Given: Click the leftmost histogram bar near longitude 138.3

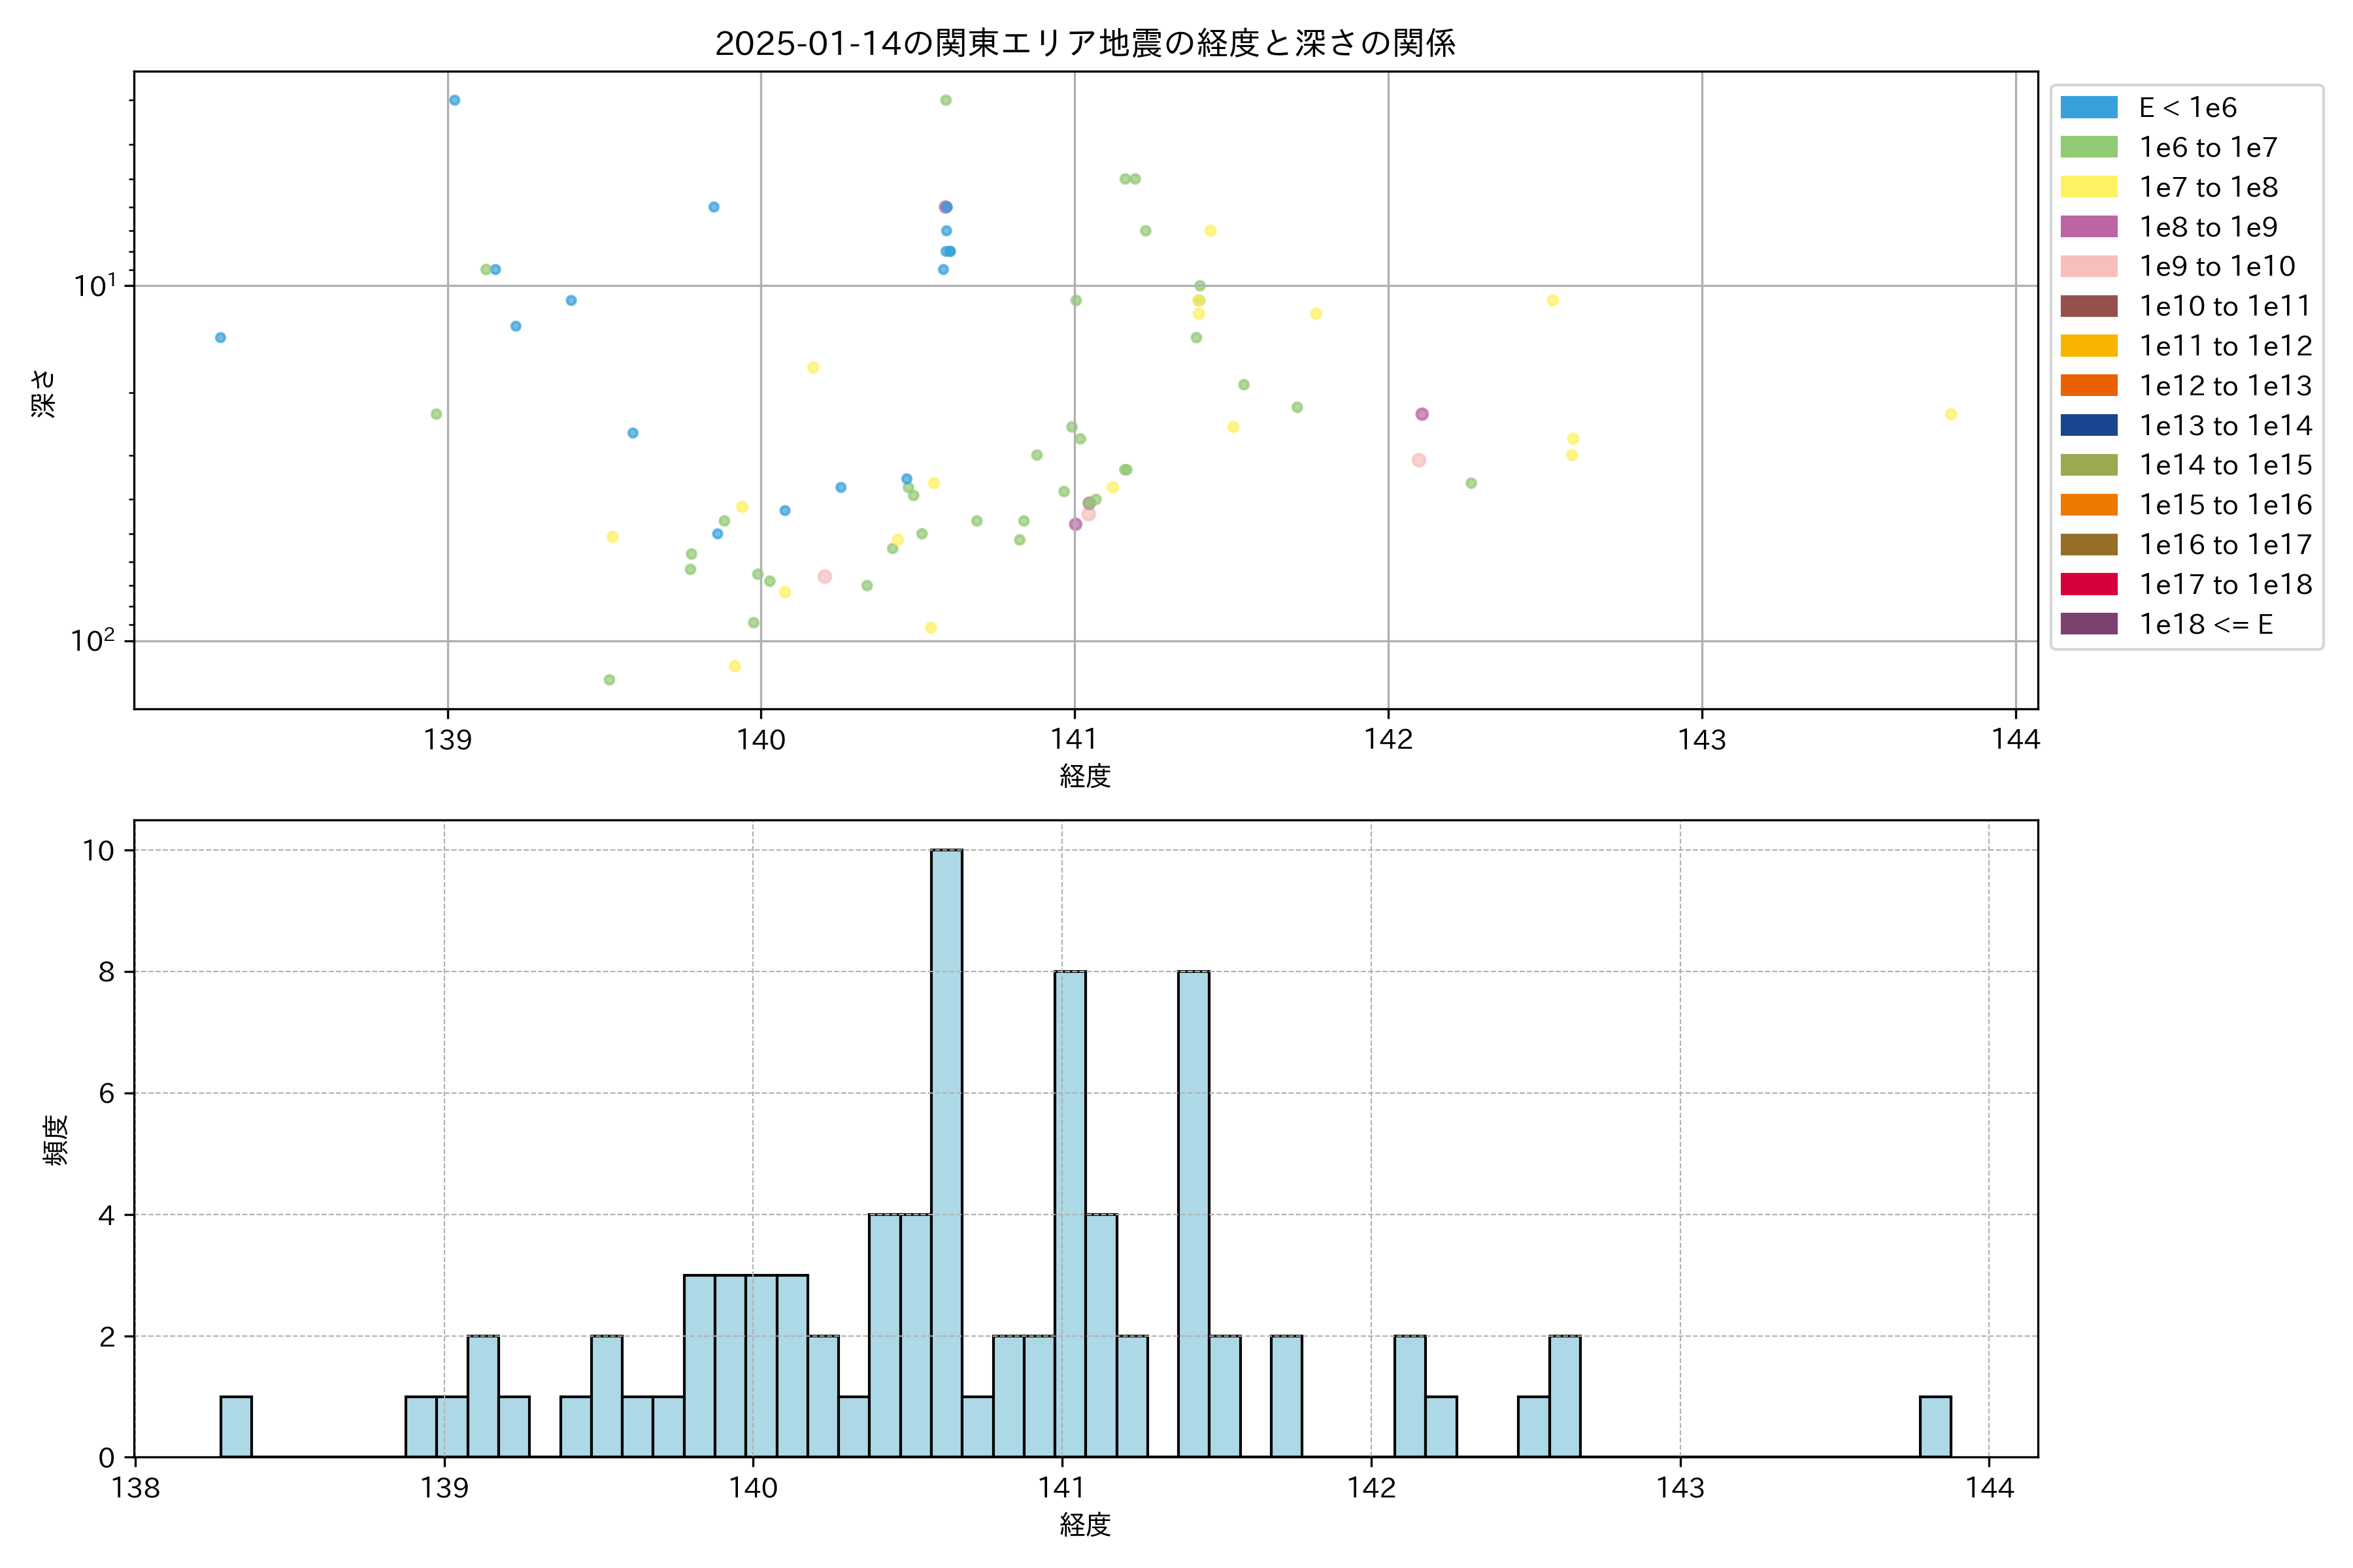Looking at the screenshot, I should click(x=236, y=1427).
